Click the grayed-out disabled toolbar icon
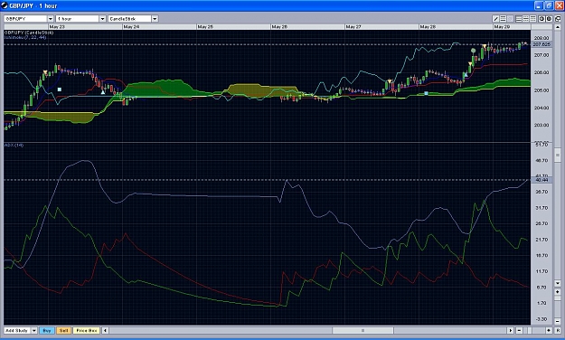 (x=510, y=19)
